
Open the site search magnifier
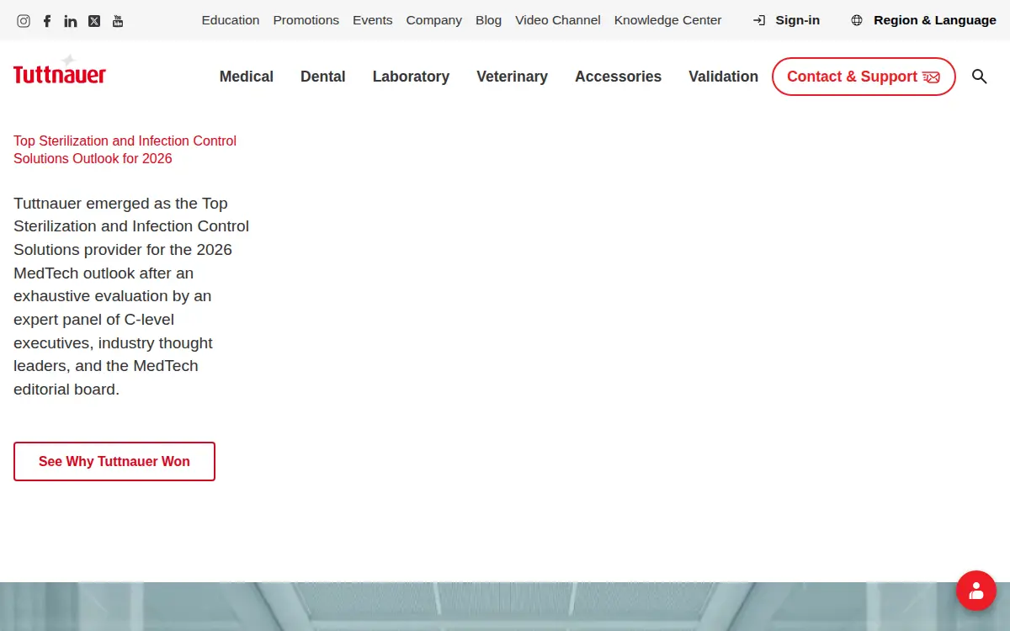(979, 77)
